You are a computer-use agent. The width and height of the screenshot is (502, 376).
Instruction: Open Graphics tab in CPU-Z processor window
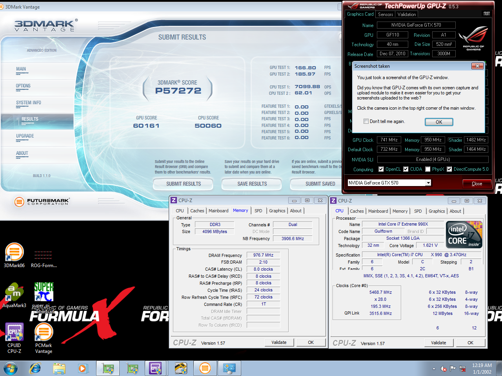click(x=437, y=211)
